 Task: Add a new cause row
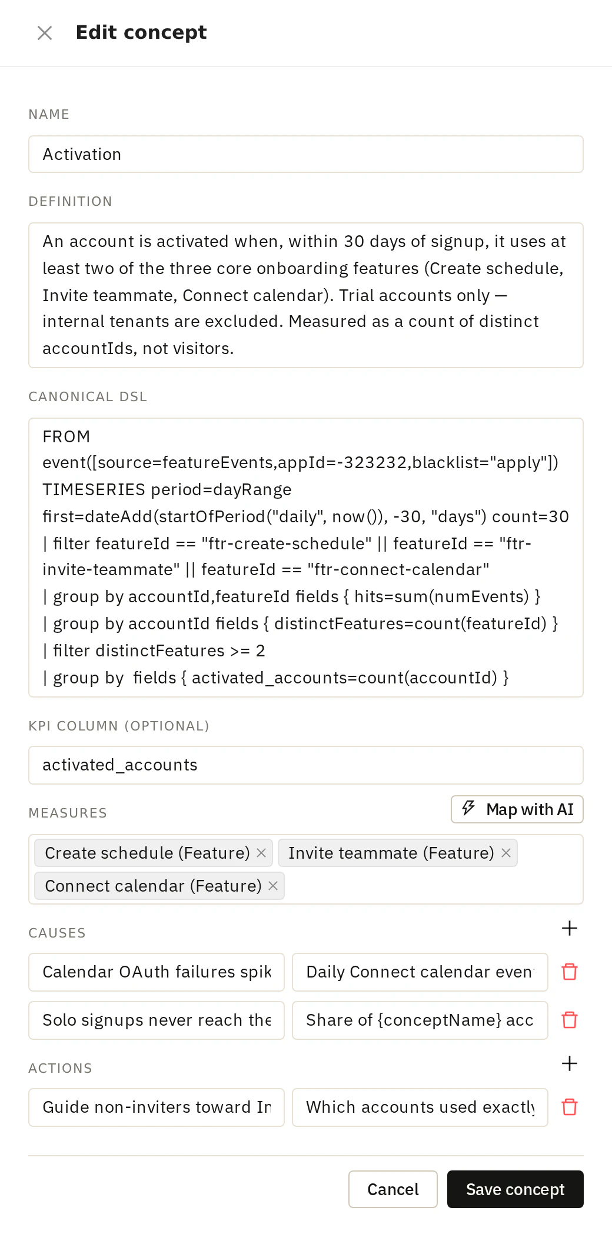(x=570, y=928)
